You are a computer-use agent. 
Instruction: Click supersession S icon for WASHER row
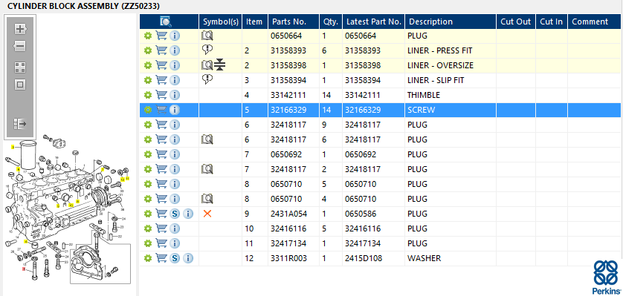(x=175, y=258)
